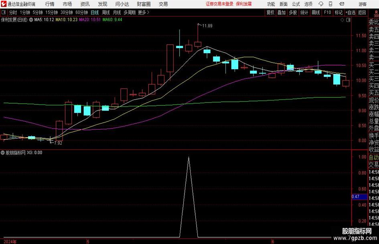Switch to the 5分钟 period tab
This screenshot has width=379, height=244.
tap(37, 12)
